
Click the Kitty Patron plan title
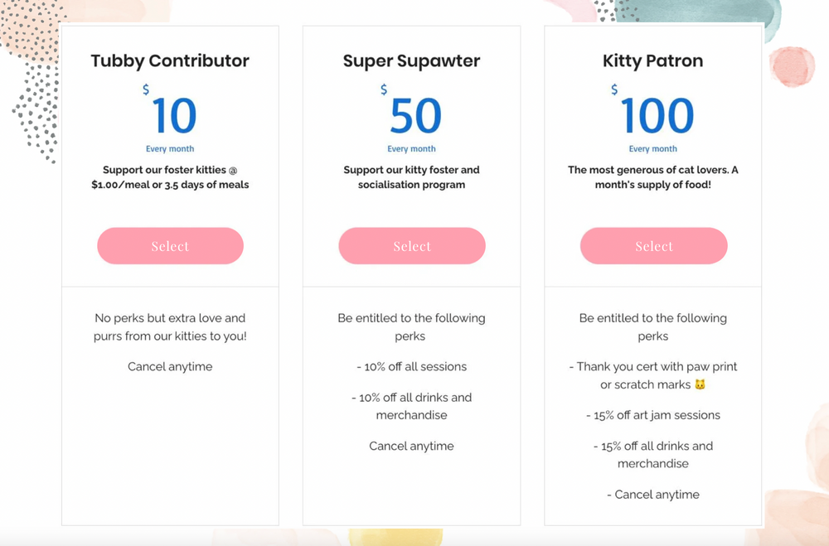[x=653, y=60]
